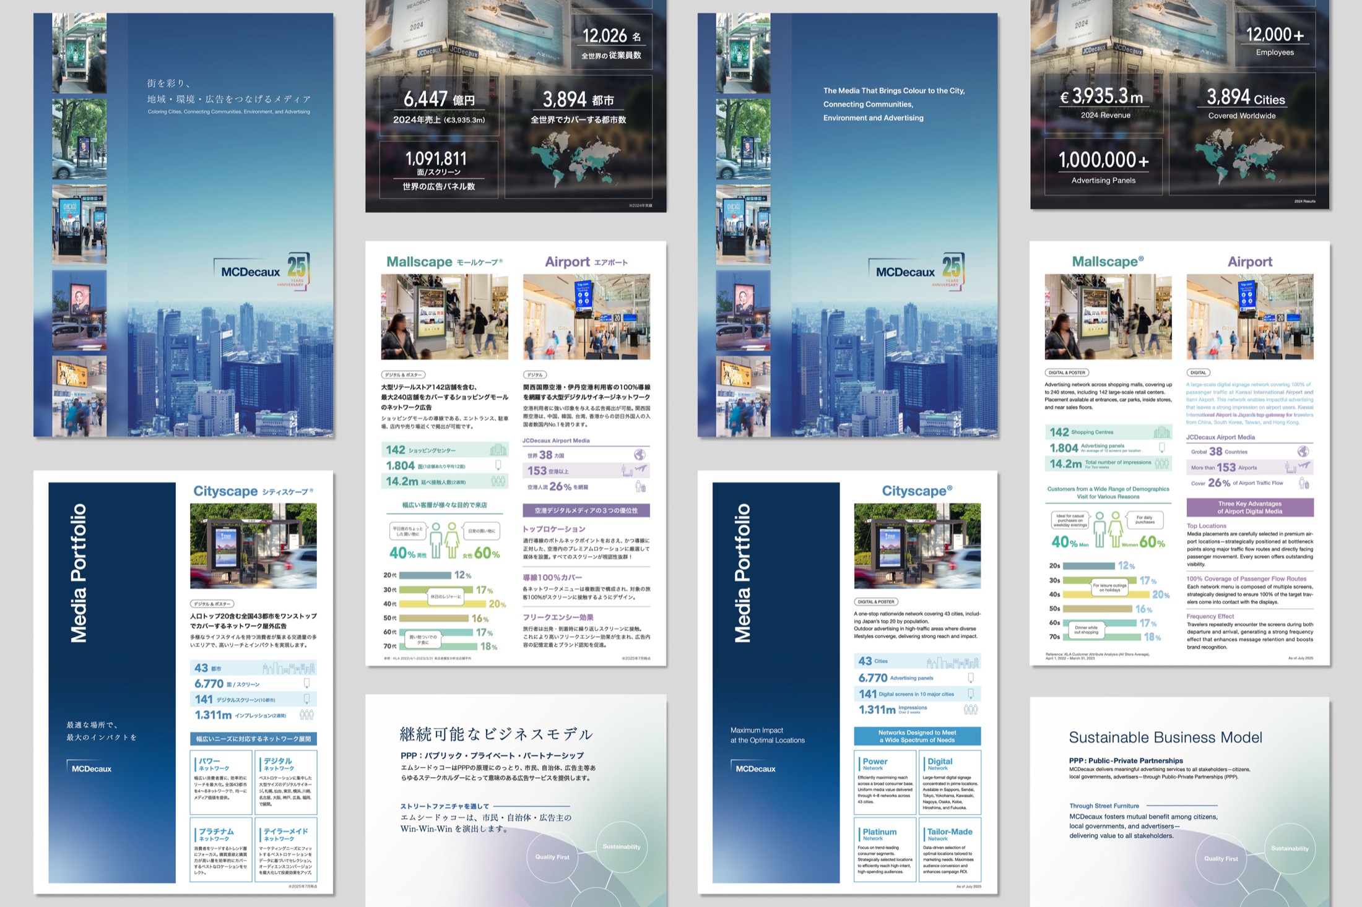Image resolution: width=1362 pixels, height=907 pixels.
Task: Click the Sustainable Business Model heading
Action: 1165,737
